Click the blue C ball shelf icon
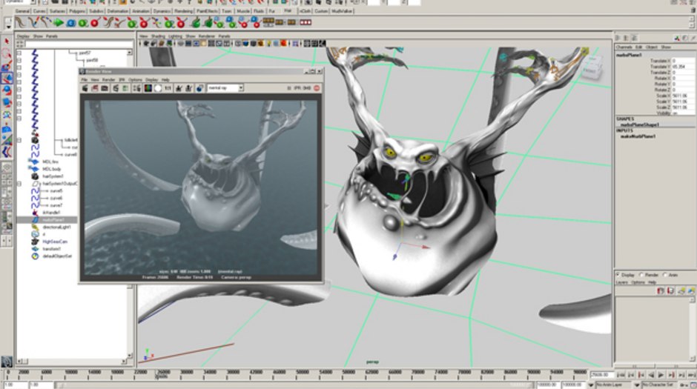The height and width of the screenshot is (389, 697). click(70, 23)
